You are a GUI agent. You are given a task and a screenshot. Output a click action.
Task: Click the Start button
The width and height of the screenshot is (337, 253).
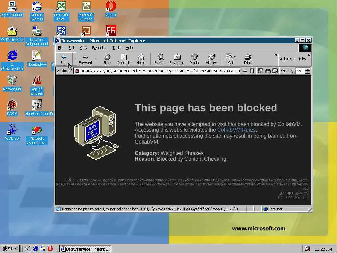(10, 249)
